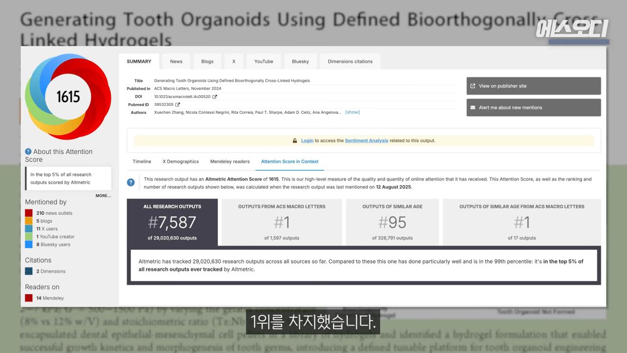Click the dark blue Dimensions color square
This screenshot has width=627, height=353.
click(x=29, y=271)
